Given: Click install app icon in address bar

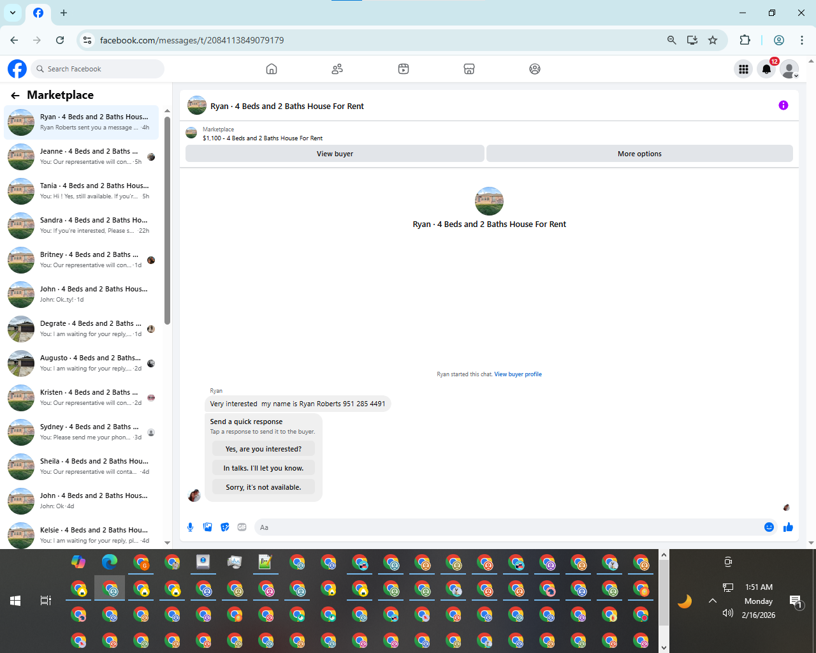Looking at the screenshot, I should coord(692,40).
